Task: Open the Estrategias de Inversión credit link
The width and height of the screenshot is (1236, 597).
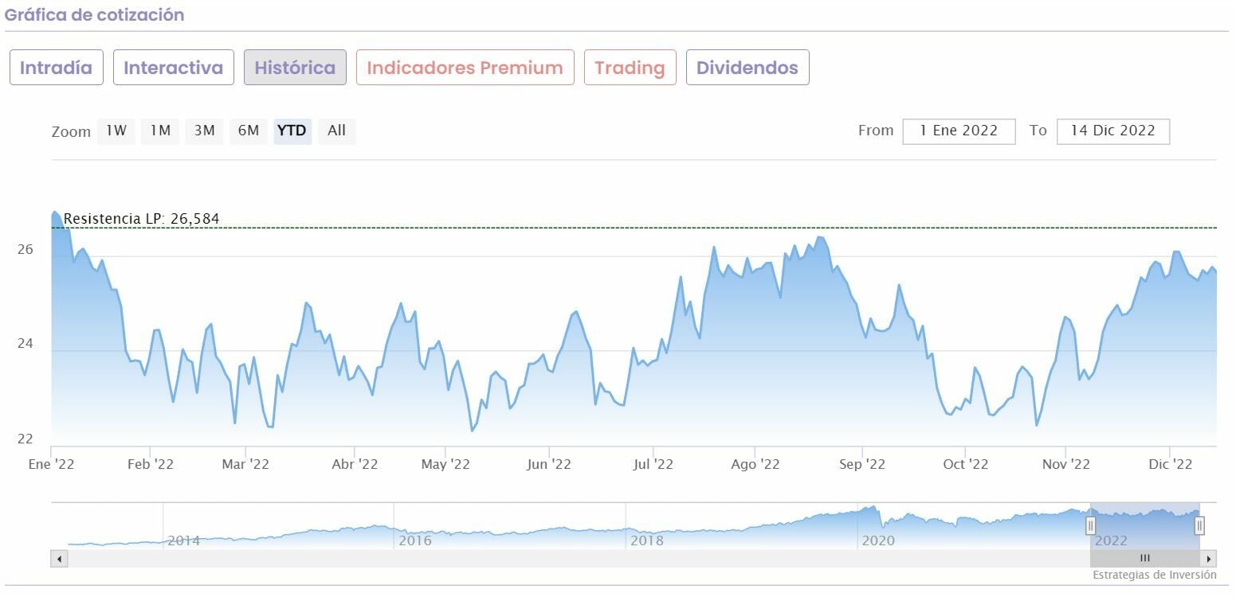Action: pyautogui.click(x=1154, y=575)
